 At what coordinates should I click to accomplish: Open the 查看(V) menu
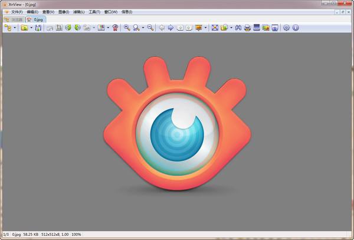pos(48,12)
